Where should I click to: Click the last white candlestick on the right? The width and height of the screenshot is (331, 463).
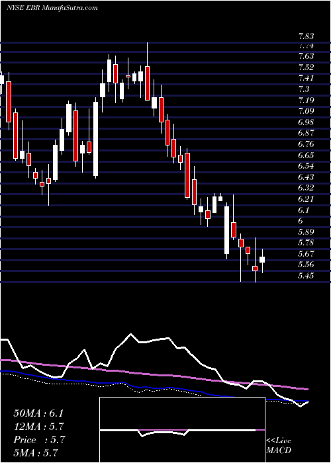click(262, 261)
